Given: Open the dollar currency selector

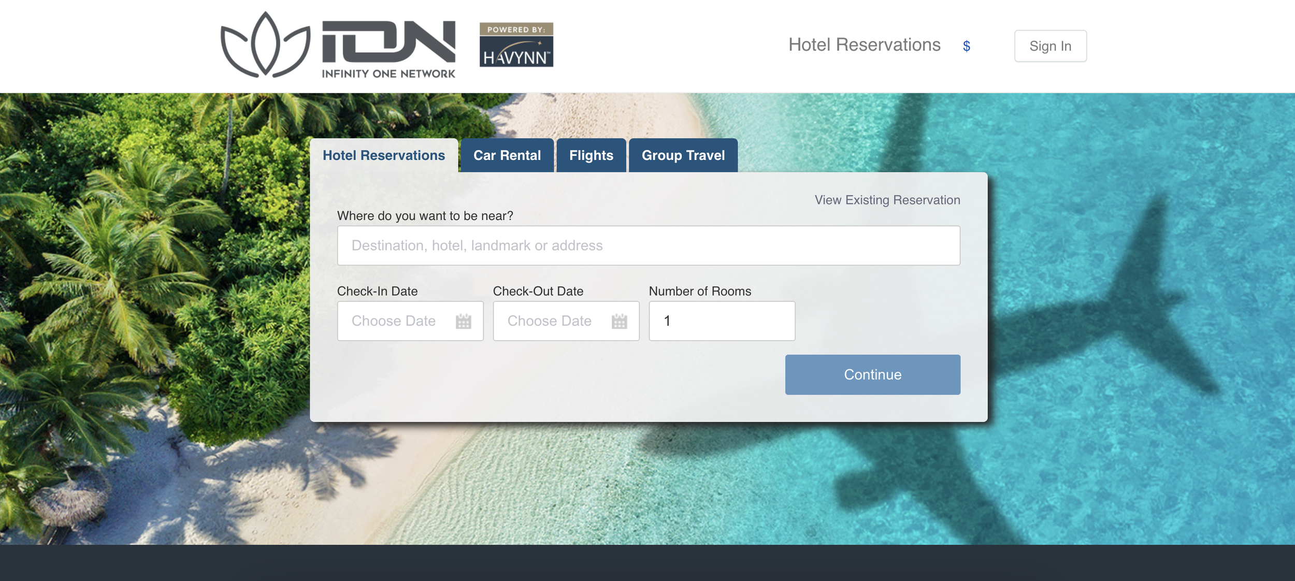Looking at the screenshot, I should [x=966, y=47].
